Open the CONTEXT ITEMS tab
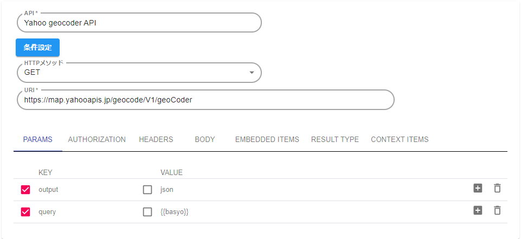This screenshot has width=521, height=239. tap(400, 139)
